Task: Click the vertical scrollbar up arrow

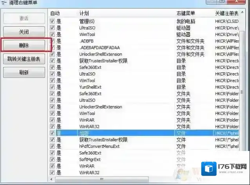Action: [242, 13]
